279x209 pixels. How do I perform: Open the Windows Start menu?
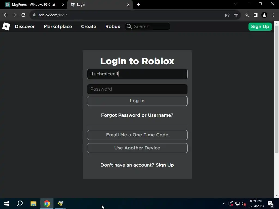pos(7,204)
